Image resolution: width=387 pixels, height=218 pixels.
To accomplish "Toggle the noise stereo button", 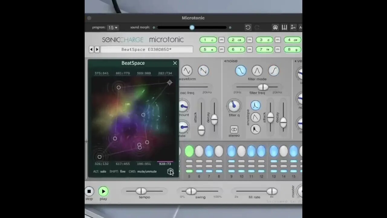I will pyautogui.click(x=234, y=130).
